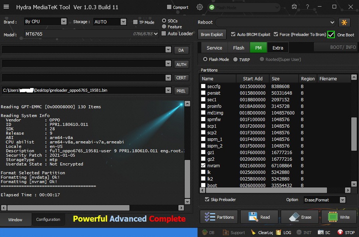Image resolution: width=359 pixels, height=237 pixels.
Task: Uncheck Force (Preloader To Brom)
Action: tap(276, 34)
